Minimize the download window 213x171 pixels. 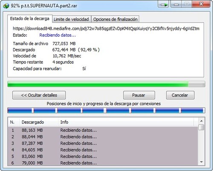(x=176, y=4)
